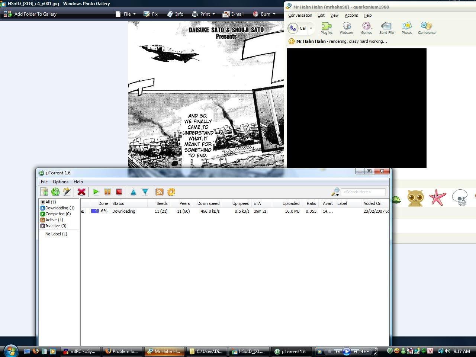Click play in the taskbar media player toolbar

pos(346,351)
